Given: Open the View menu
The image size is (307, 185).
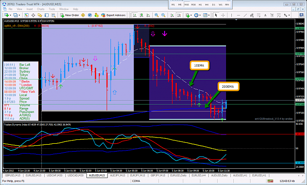Looking at the screenshot, I should pyautogui.click(x=19, y=9).
